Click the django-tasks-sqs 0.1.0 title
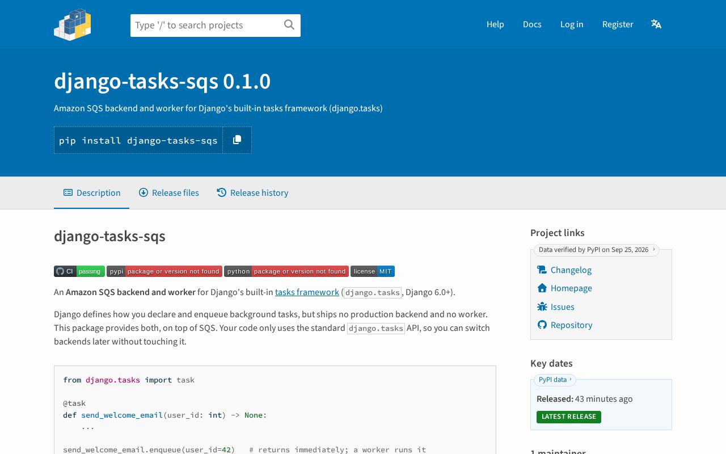Screen dimensions: 726x454 point(162,82)
